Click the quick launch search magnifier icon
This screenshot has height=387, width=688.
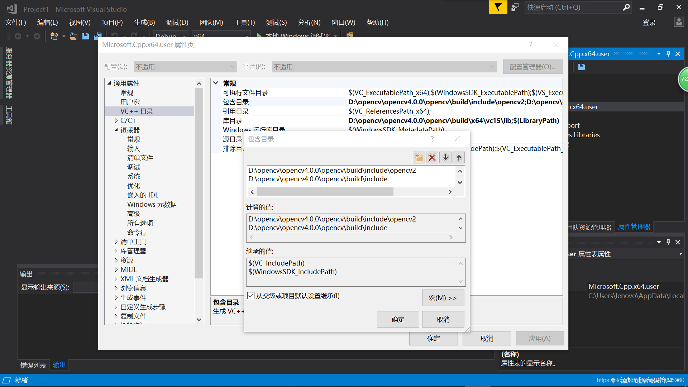point(626,7)
